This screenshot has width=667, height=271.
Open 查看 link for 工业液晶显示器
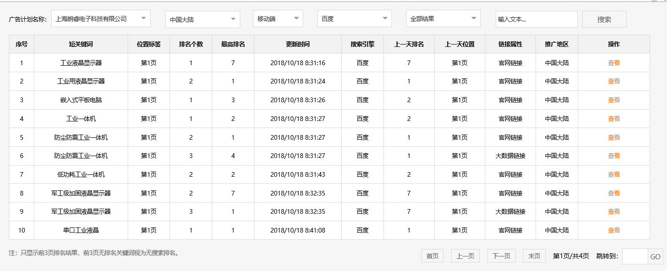click(x=613, y=62)
